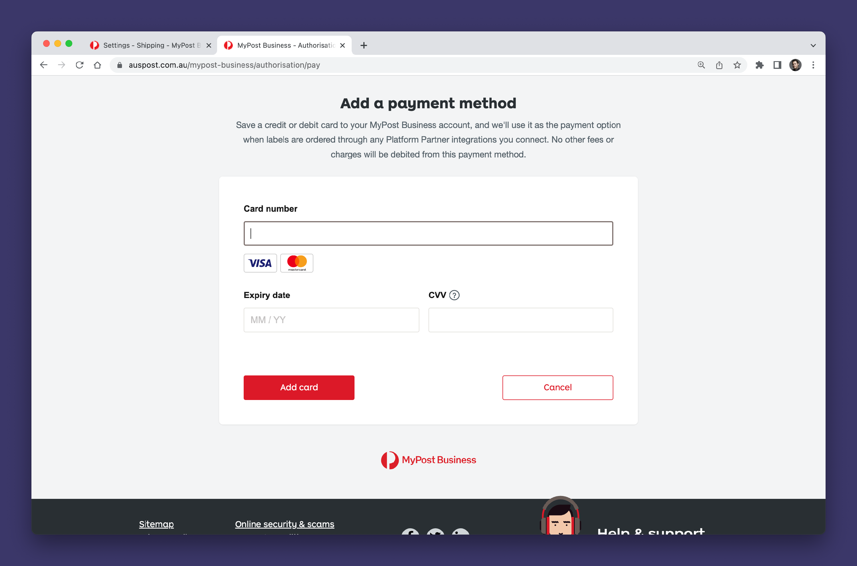
Task: Click into the CVV input field
Action: click(x=521, y=320)
